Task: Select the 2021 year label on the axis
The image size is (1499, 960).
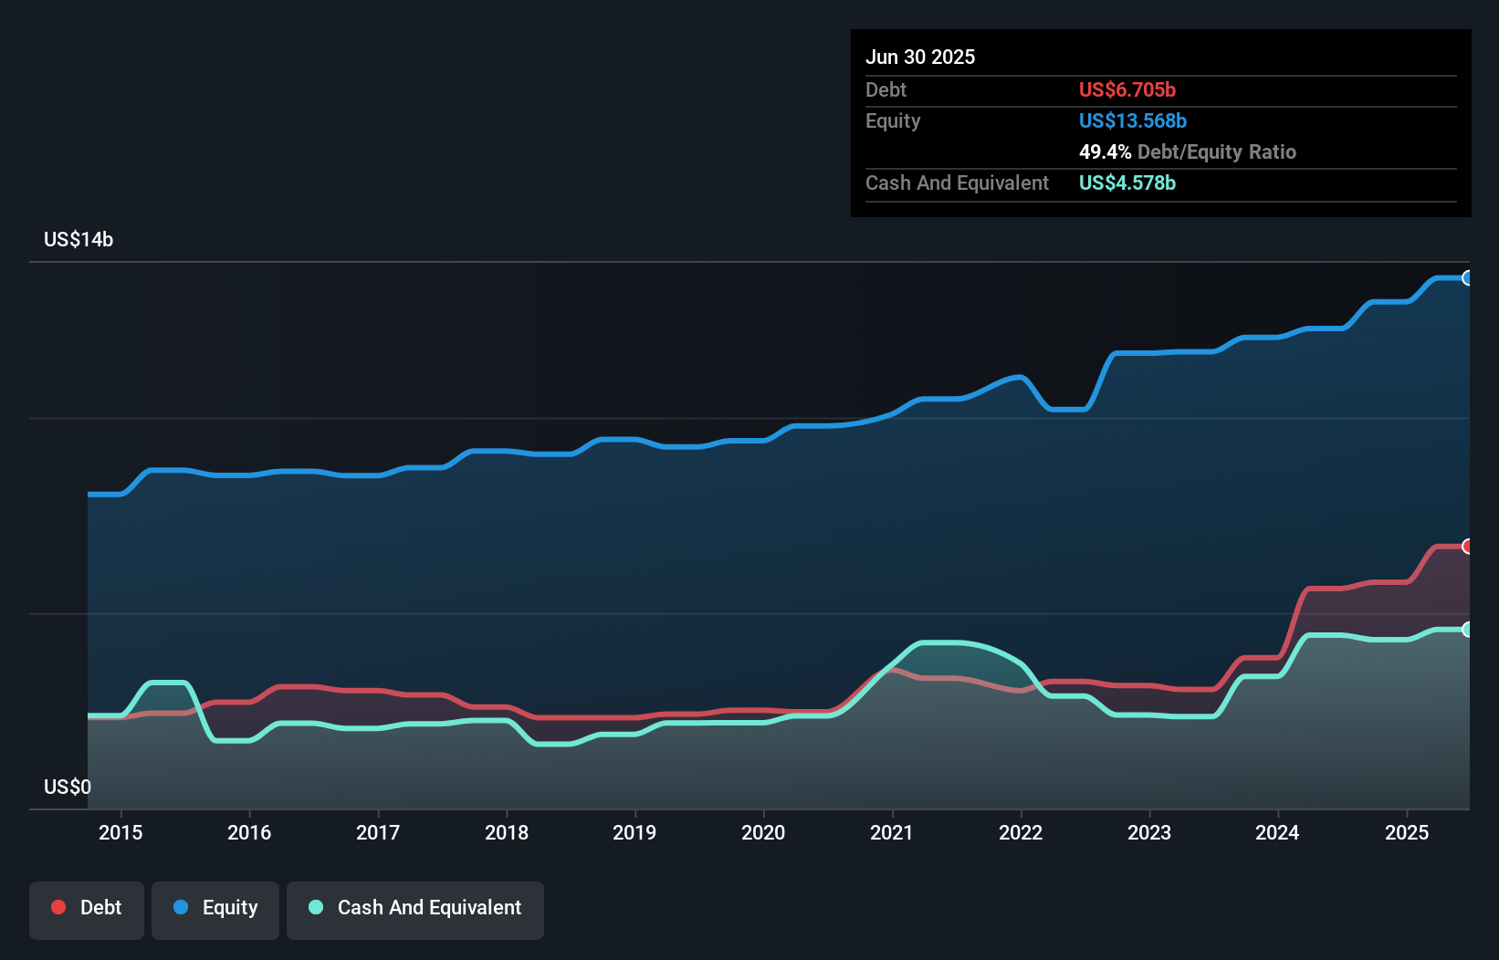Action: point(893,833)
